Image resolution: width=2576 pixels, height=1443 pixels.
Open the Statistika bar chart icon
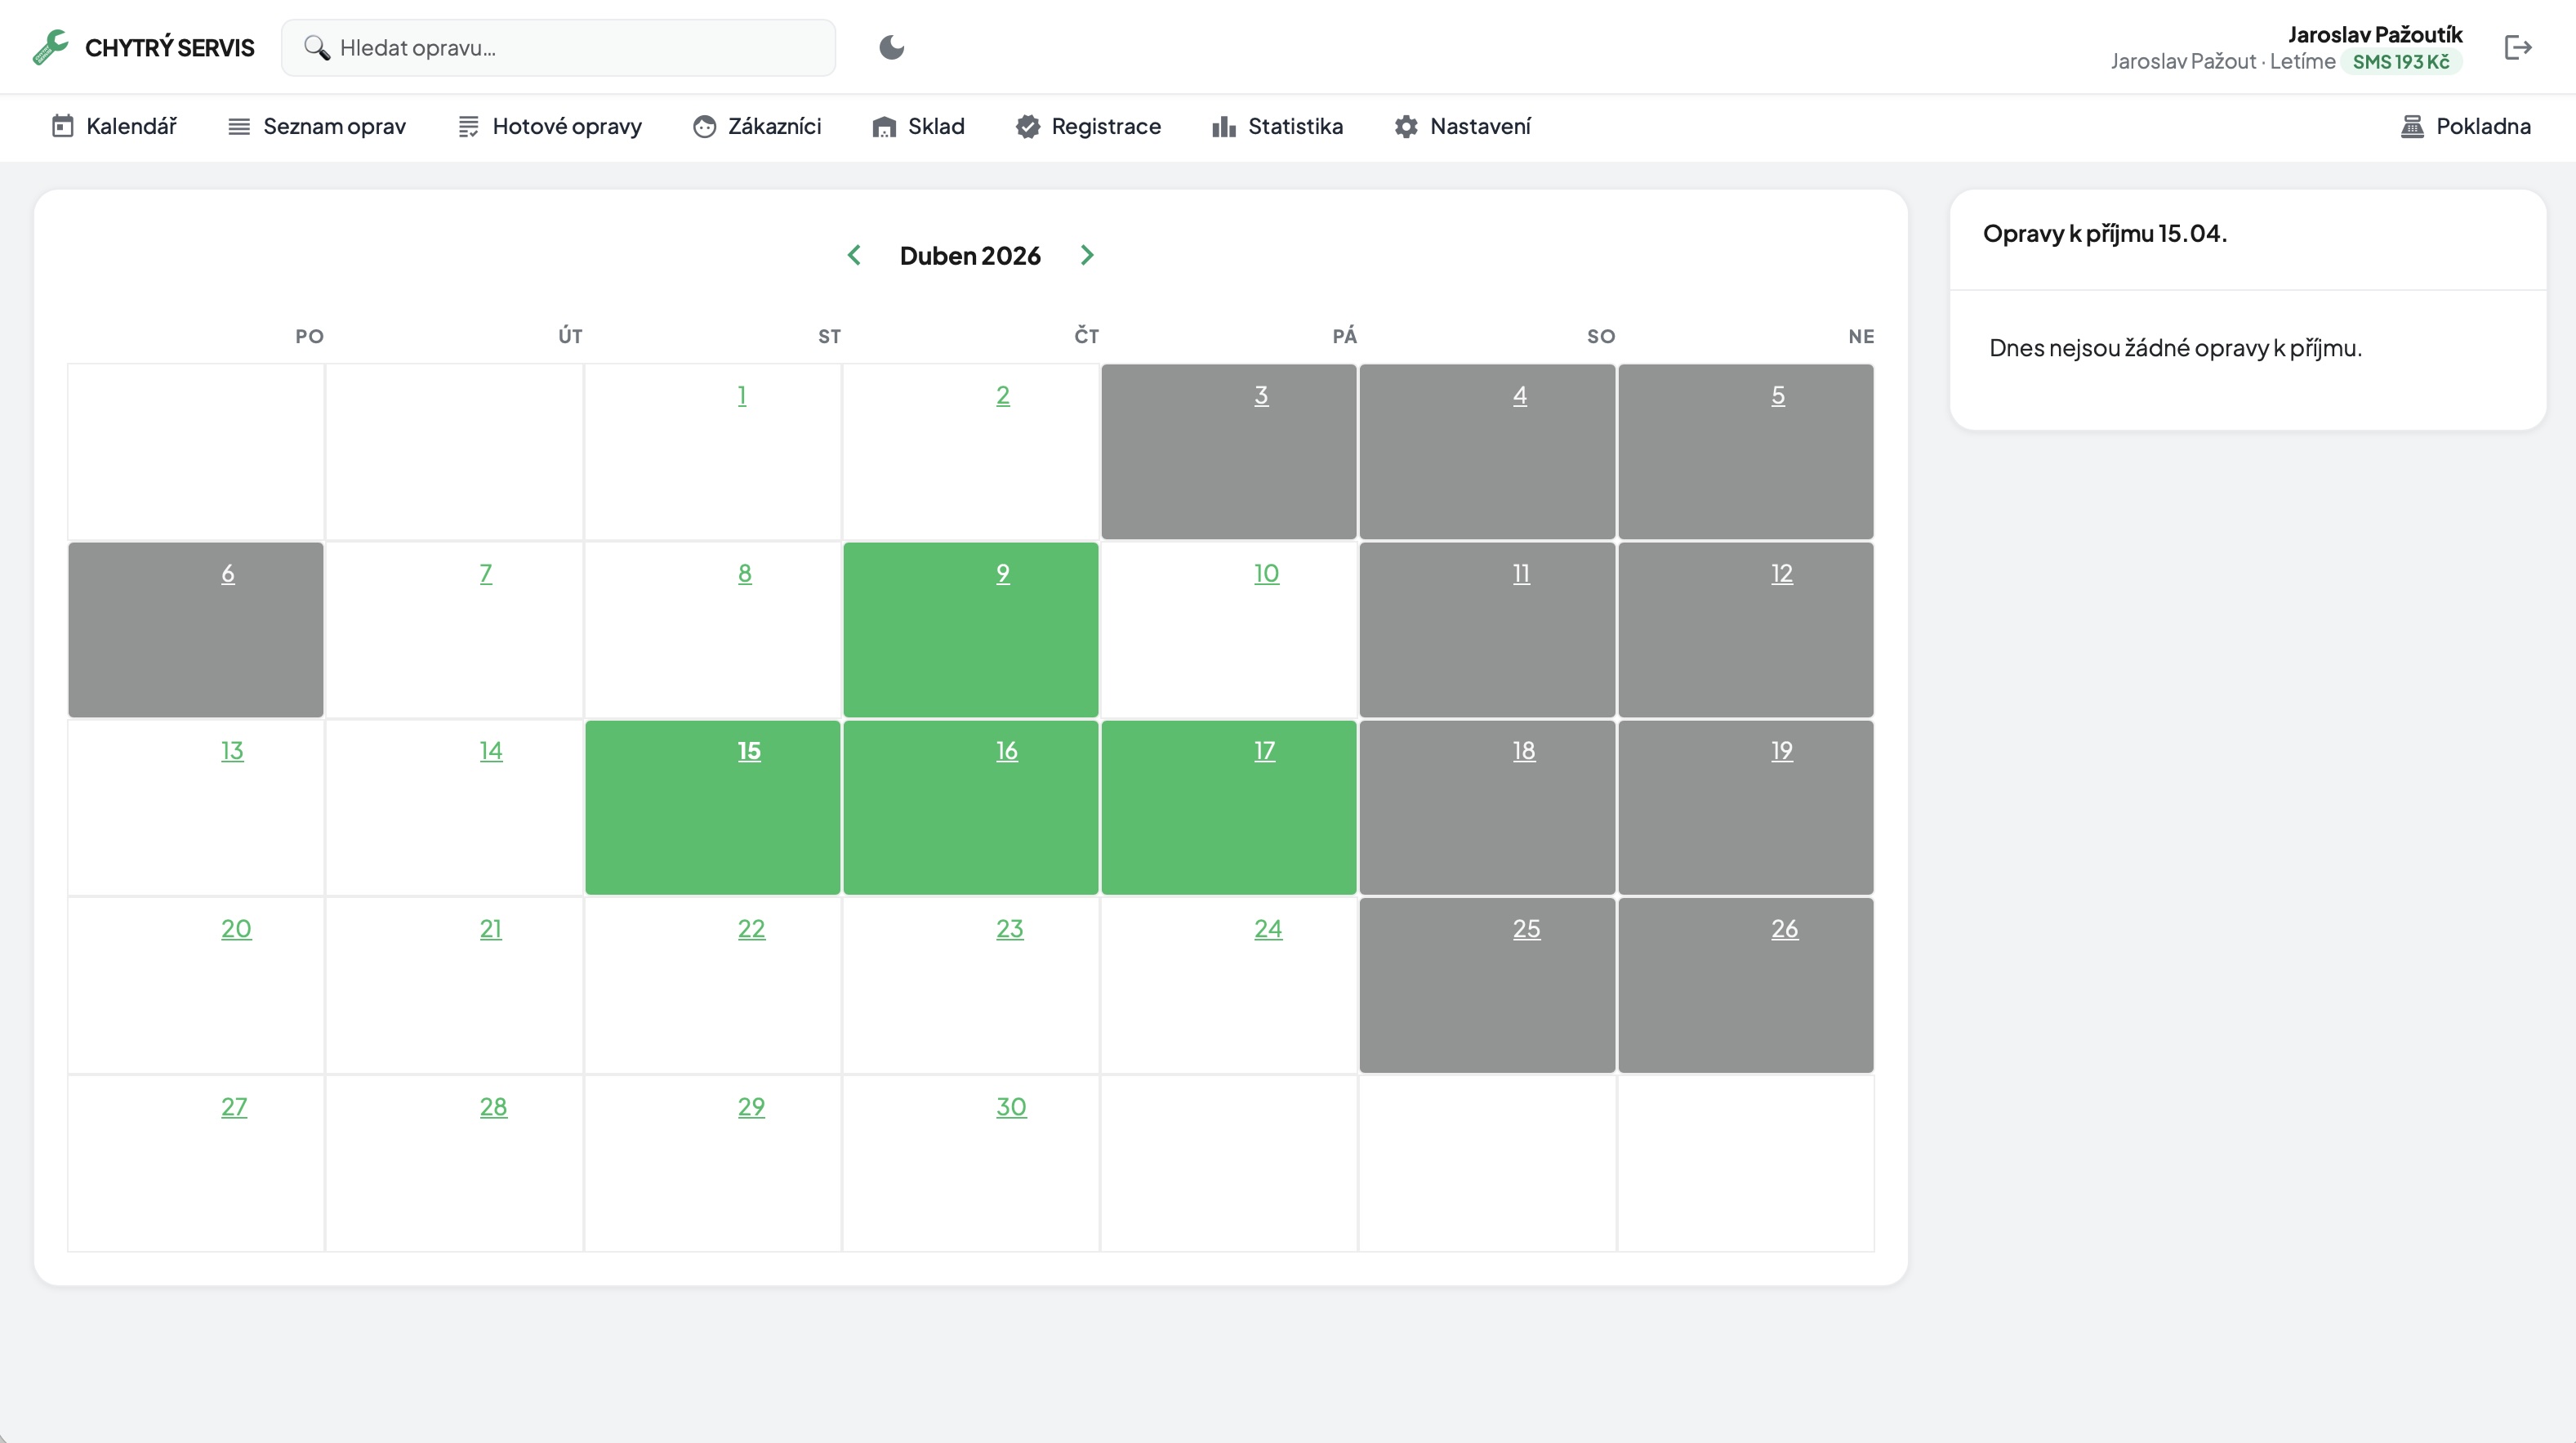1223,126
